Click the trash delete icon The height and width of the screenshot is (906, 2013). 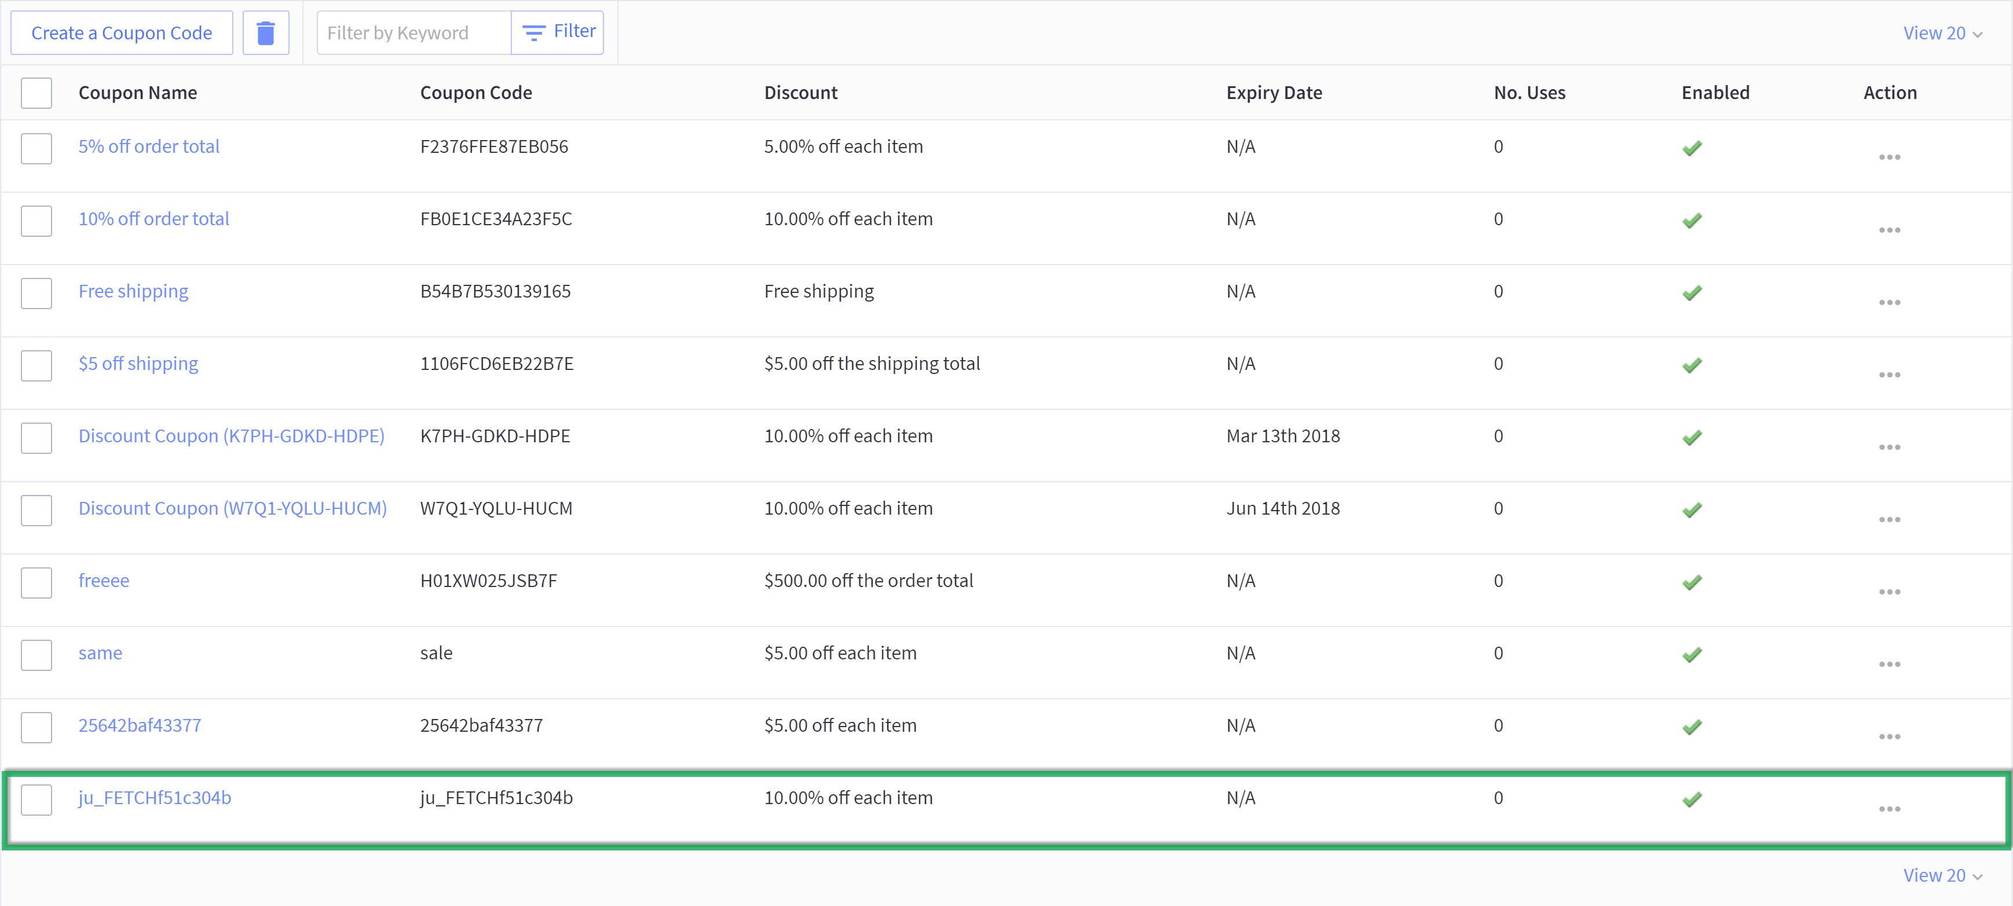coord(266,33)
